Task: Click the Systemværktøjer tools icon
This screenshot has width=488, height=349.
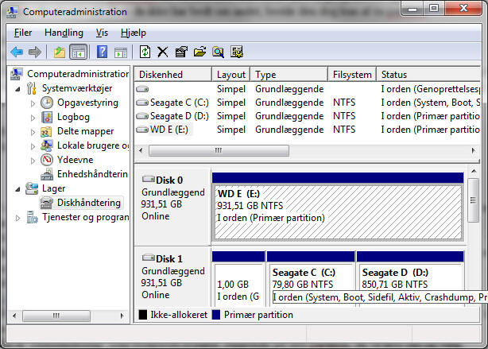Action: pos(32,88)
